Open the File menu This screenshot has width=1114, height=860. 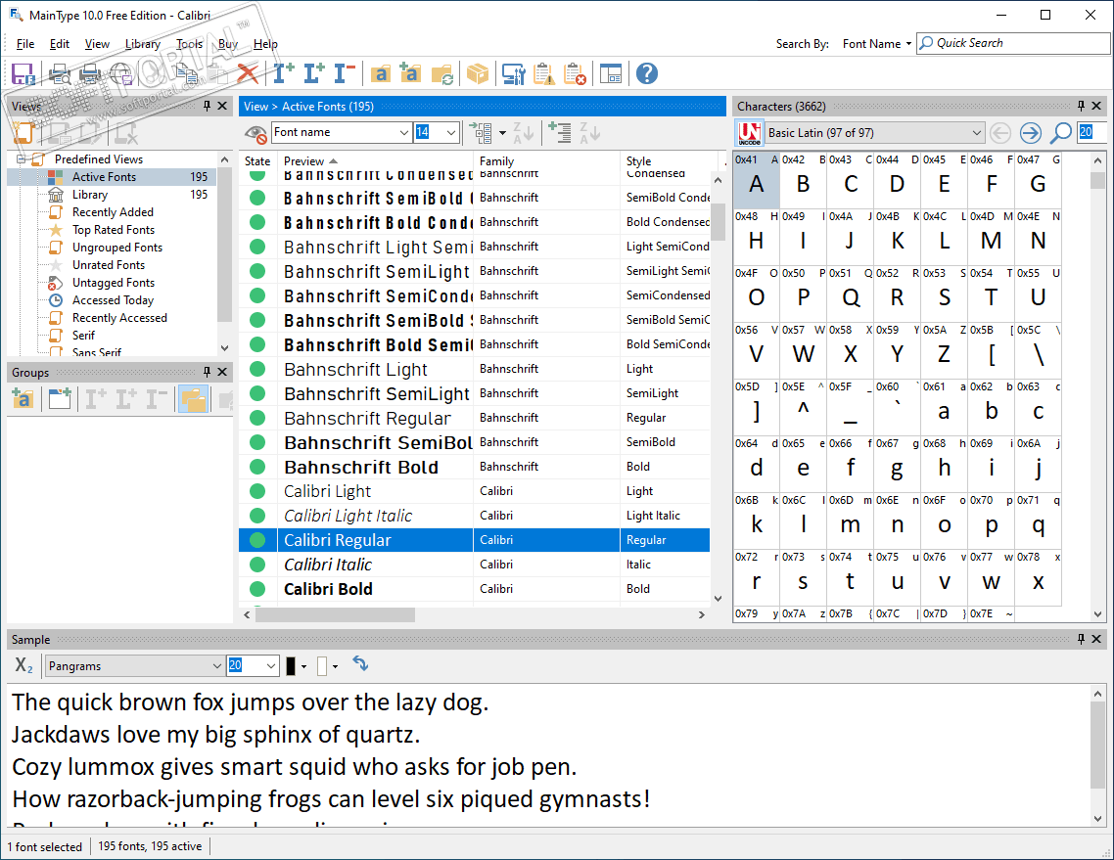point(24,44)
